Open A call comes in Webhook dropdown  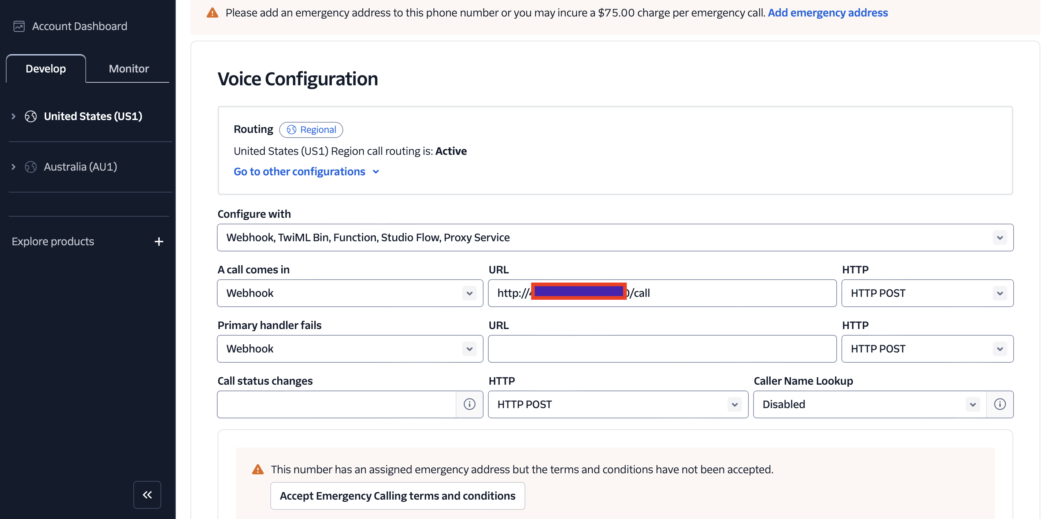pos(350,293)
